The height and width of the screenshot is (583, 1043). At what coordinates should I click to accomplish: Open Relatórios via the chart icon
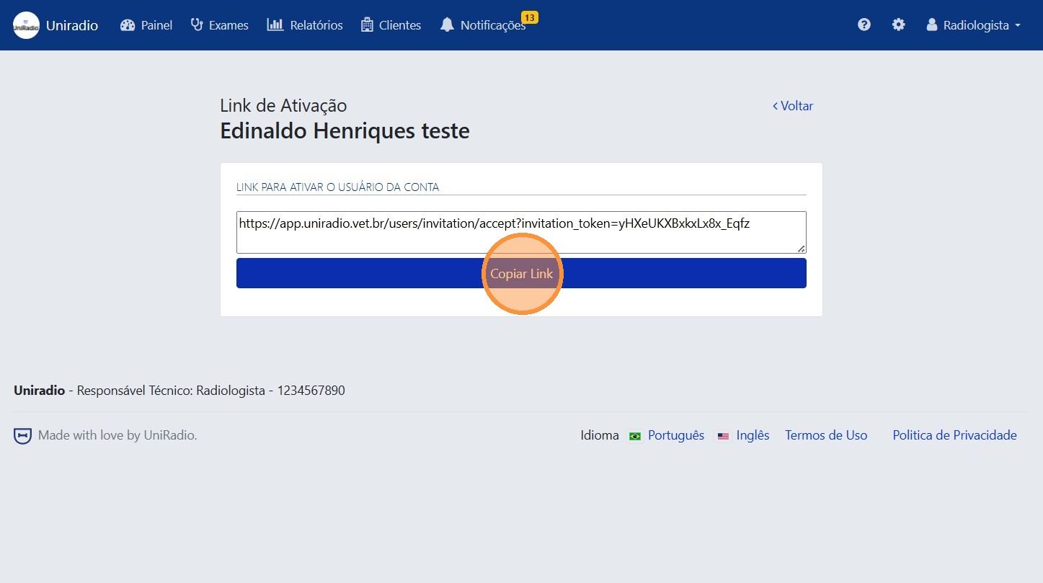point(275,24)
